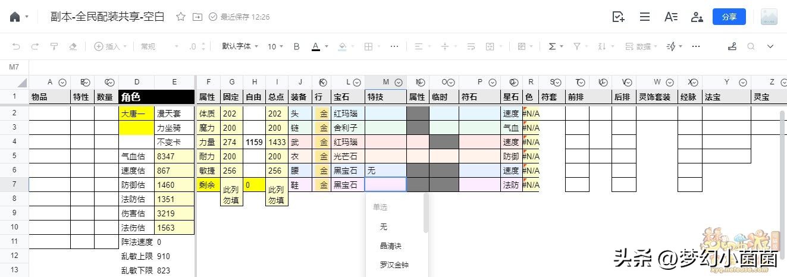Show more formatting options ellipsis
Image resolution: width=787 pixels, height=277 pixels.
tap(394, 46)
